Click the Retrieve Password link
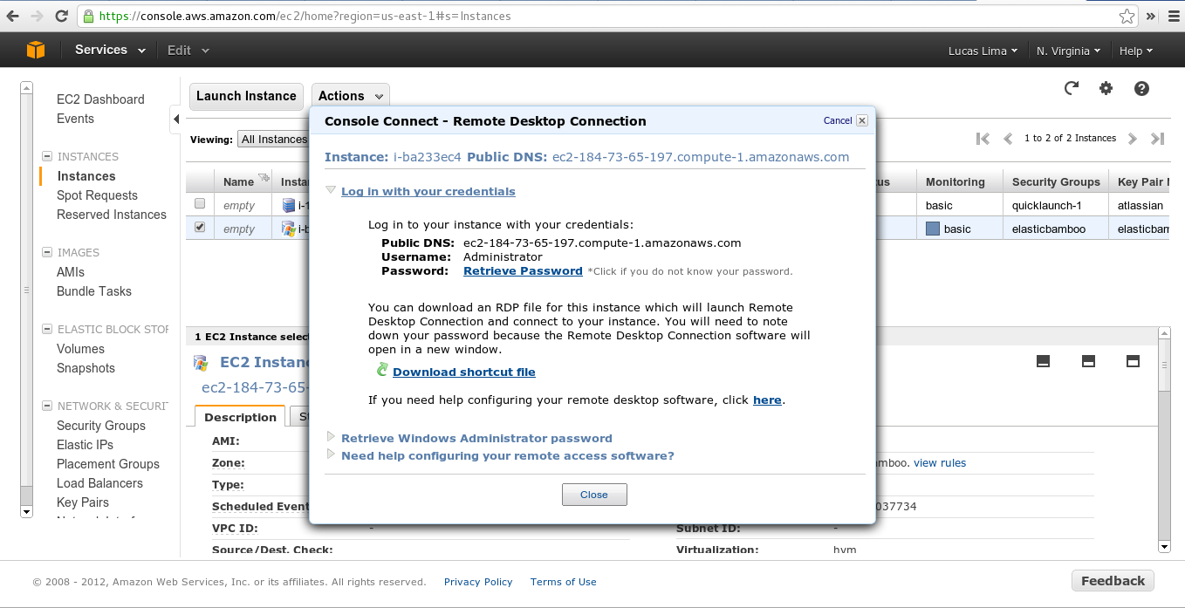The height and width of the screenshot is (608, 1185). tap(523, 270)
